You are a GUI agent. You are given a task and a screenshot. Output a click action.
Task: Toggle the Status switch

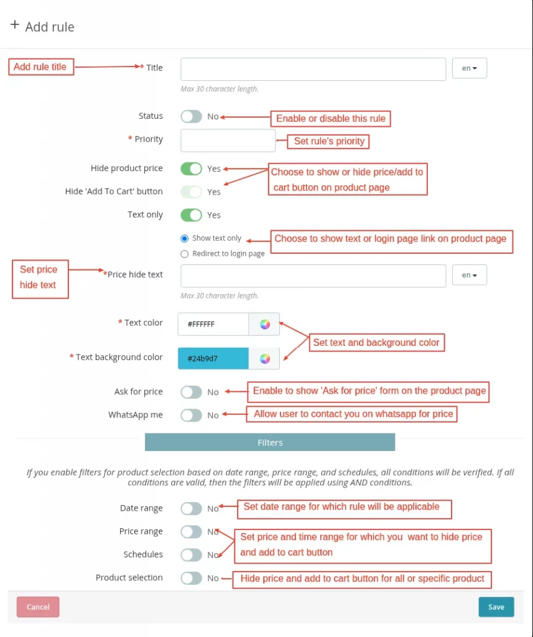[192, 116]
